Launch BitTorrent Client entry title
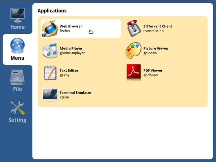This screenshot has height=162, width=216. pos(158,26)
